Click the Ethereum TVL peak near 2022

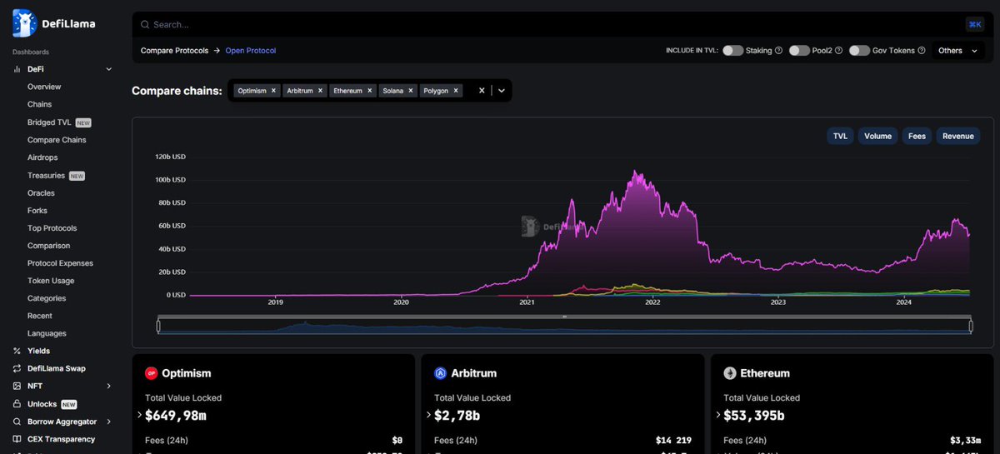(x=636, y=172)
